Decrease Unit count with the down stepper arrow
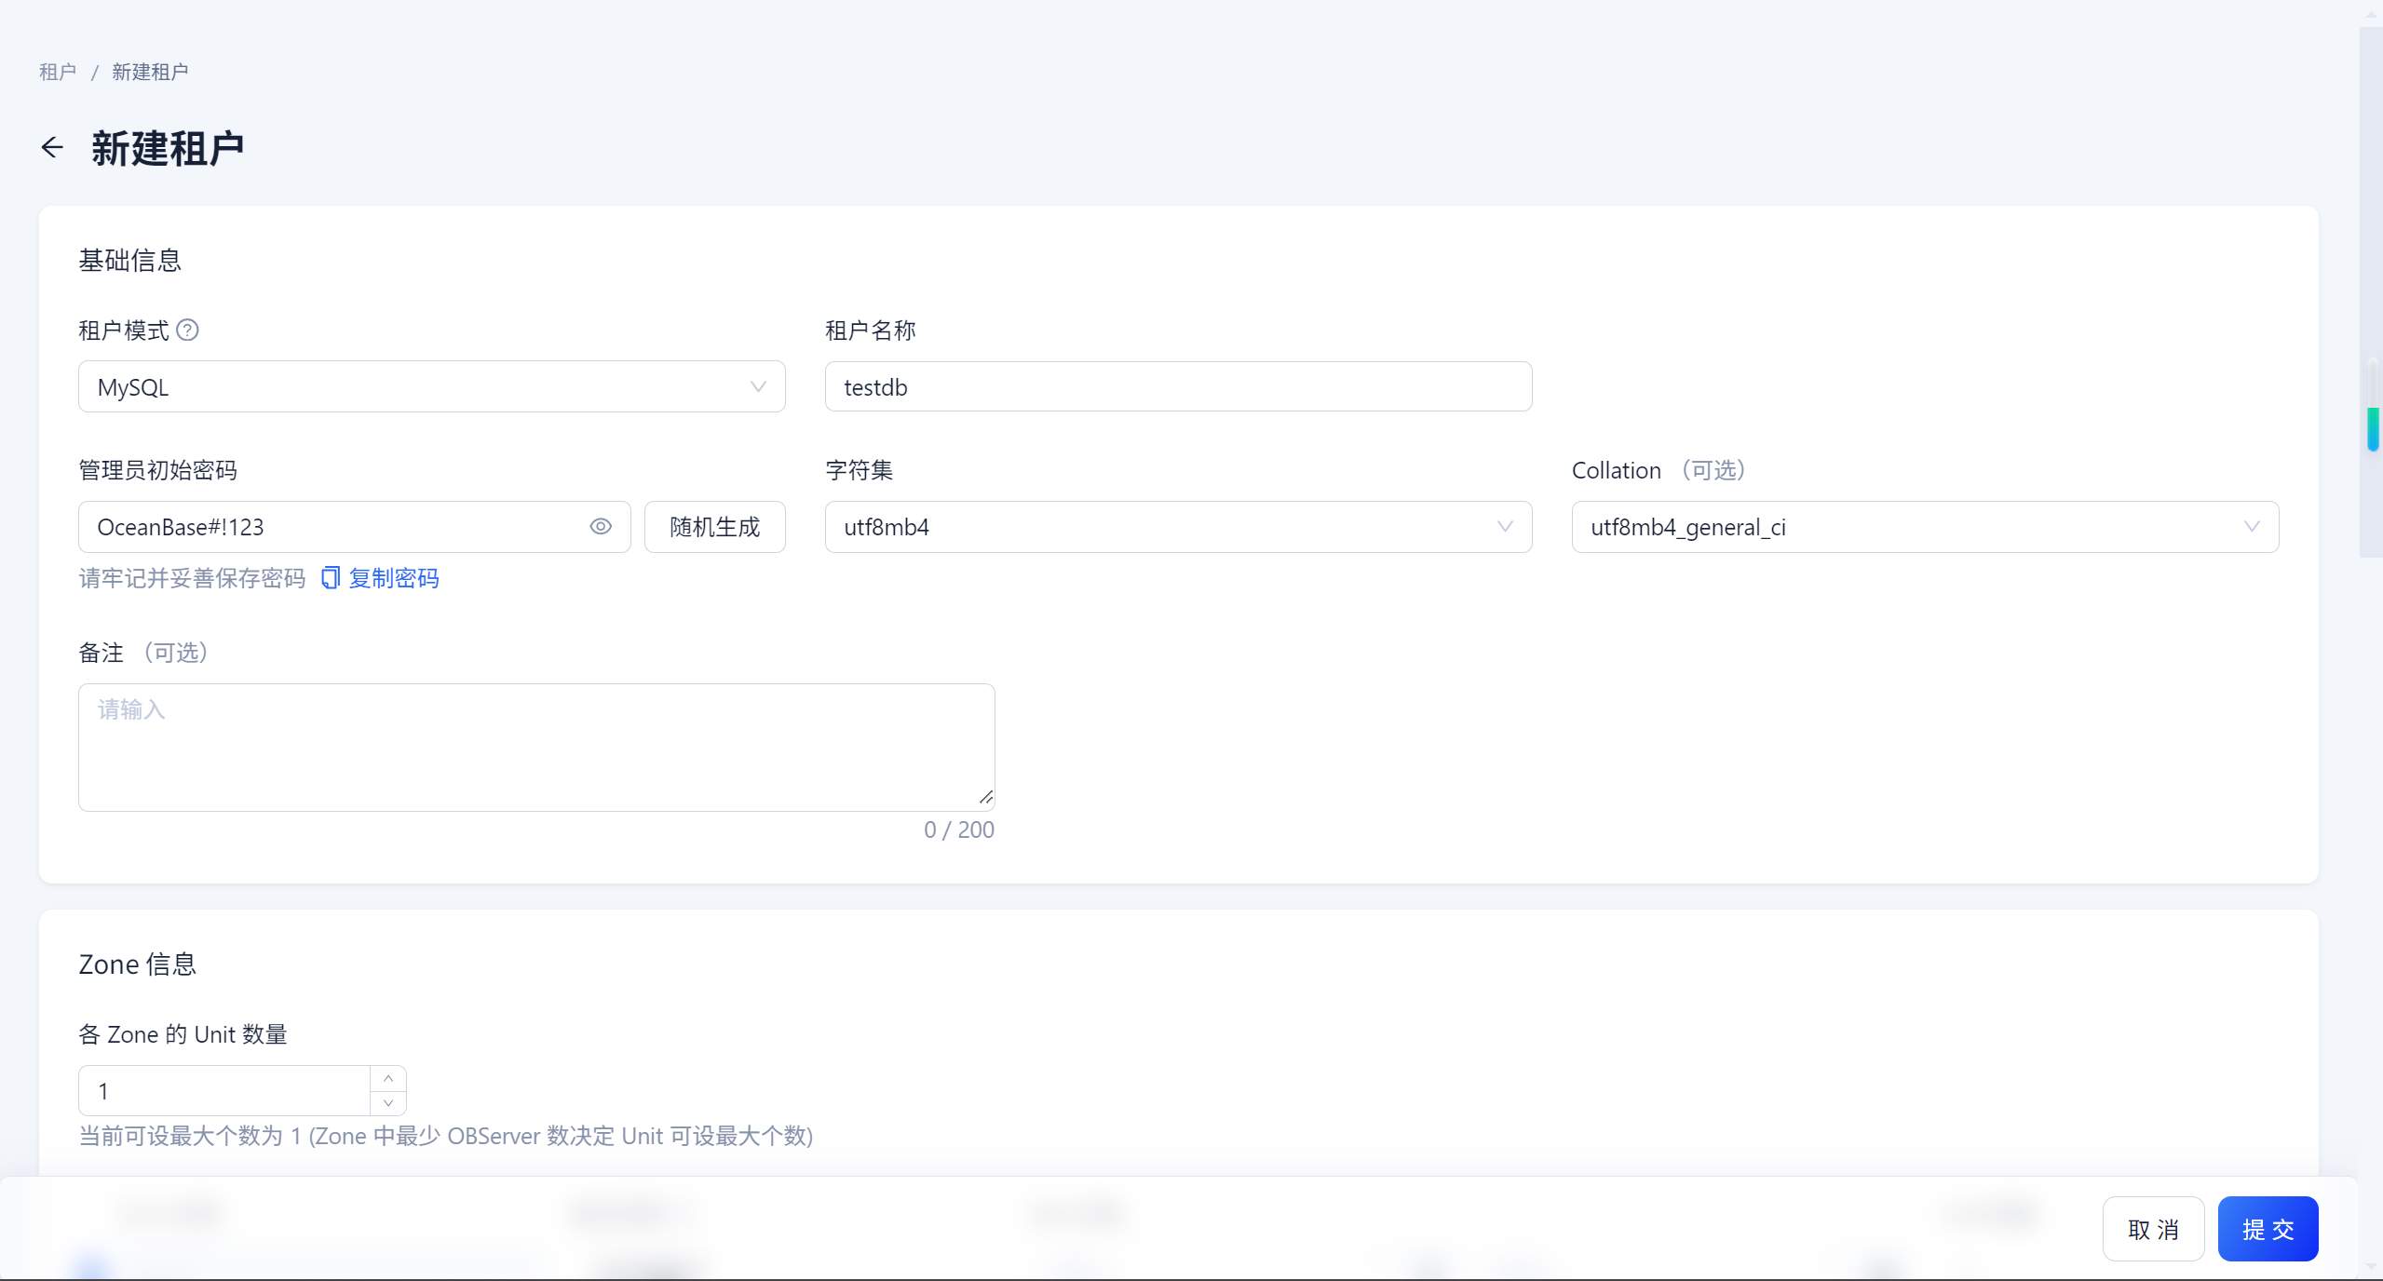Screen dimensions: 2383x1281 point(388,1103)
